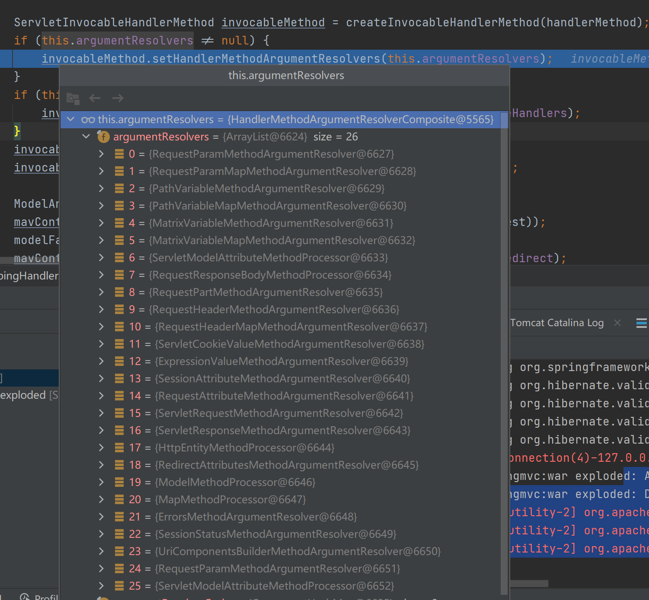Expand element 25 ServletModelAttributeMethodProcessor
The height and width of the screenshot is (600, 649).
pos(101,586)
